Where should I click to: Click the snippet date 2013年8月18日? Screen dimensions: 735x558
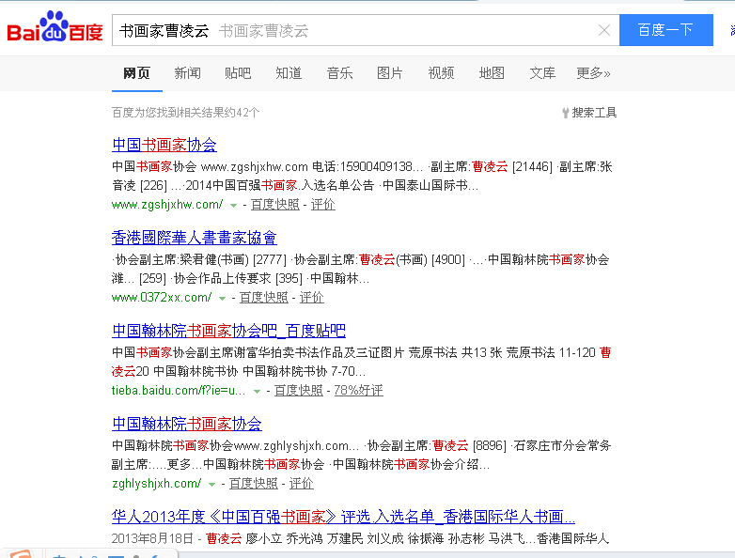[x=152, y=539]
